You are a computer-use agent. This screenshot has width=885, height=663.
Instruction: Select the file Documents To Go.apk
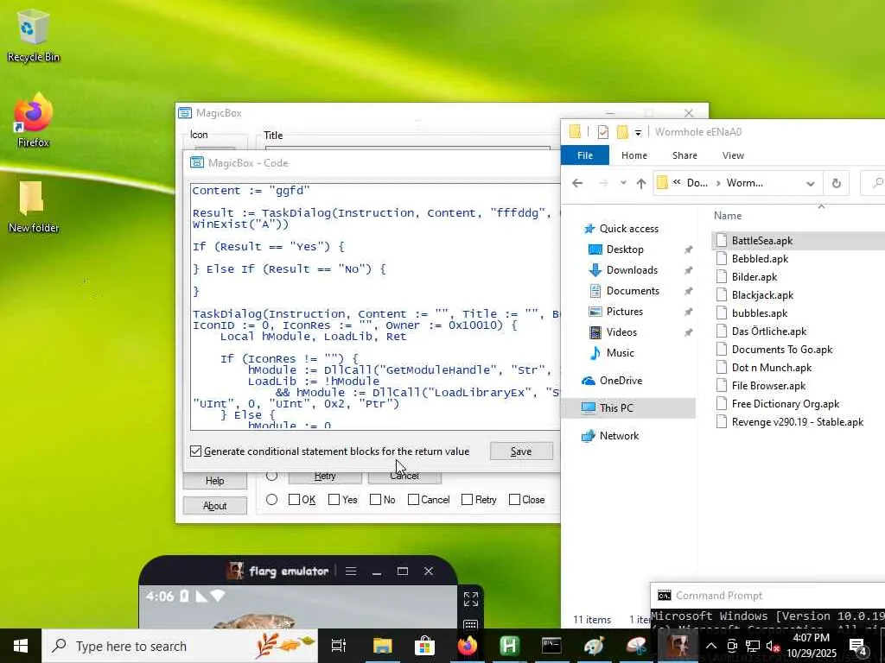click(x=781, y=350)
